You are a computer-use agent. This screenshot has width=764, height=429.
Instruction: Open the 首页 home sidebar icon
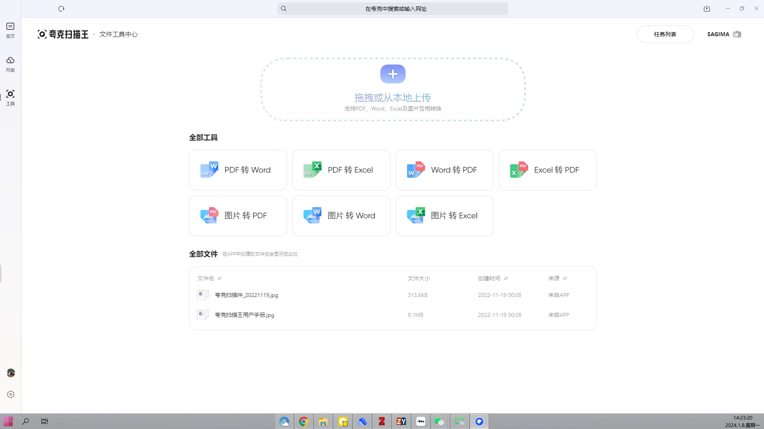pyautogui.click(x=10, y=30)
